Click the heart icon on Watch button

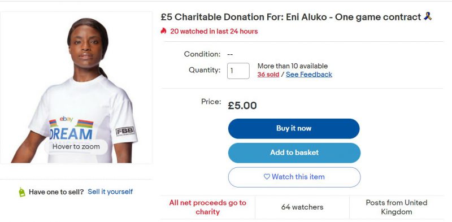coord(267,177)
